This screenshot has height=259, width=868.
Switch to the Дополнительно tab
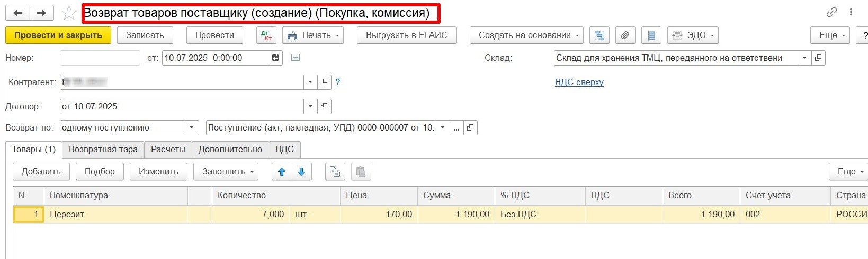[230, 150]
